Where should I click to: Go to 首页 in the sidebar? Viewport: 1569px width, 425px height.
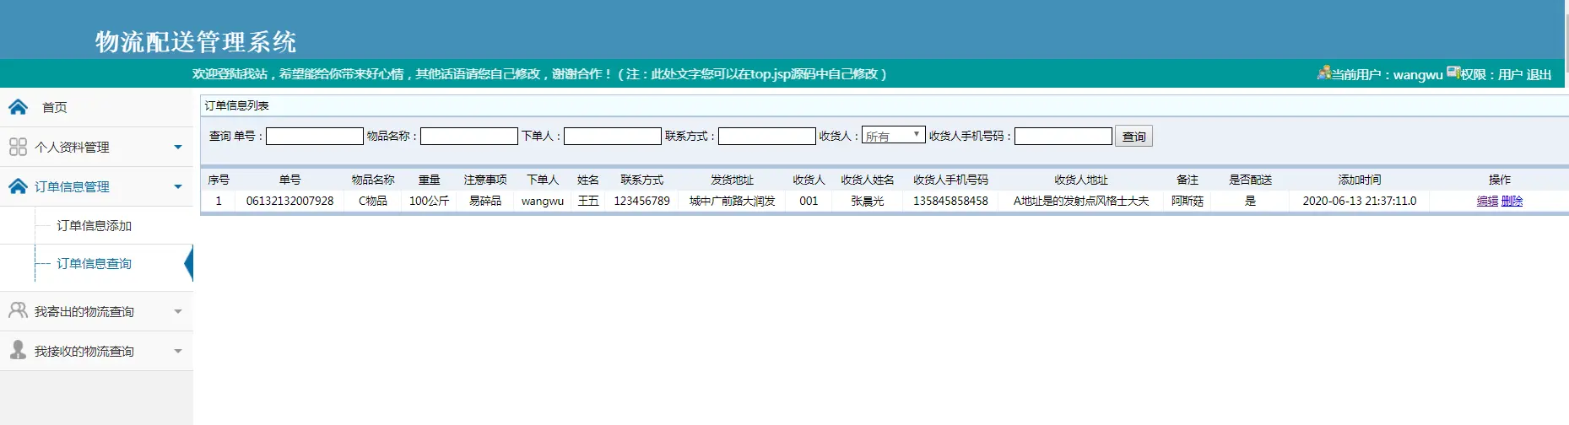point(55,107)
